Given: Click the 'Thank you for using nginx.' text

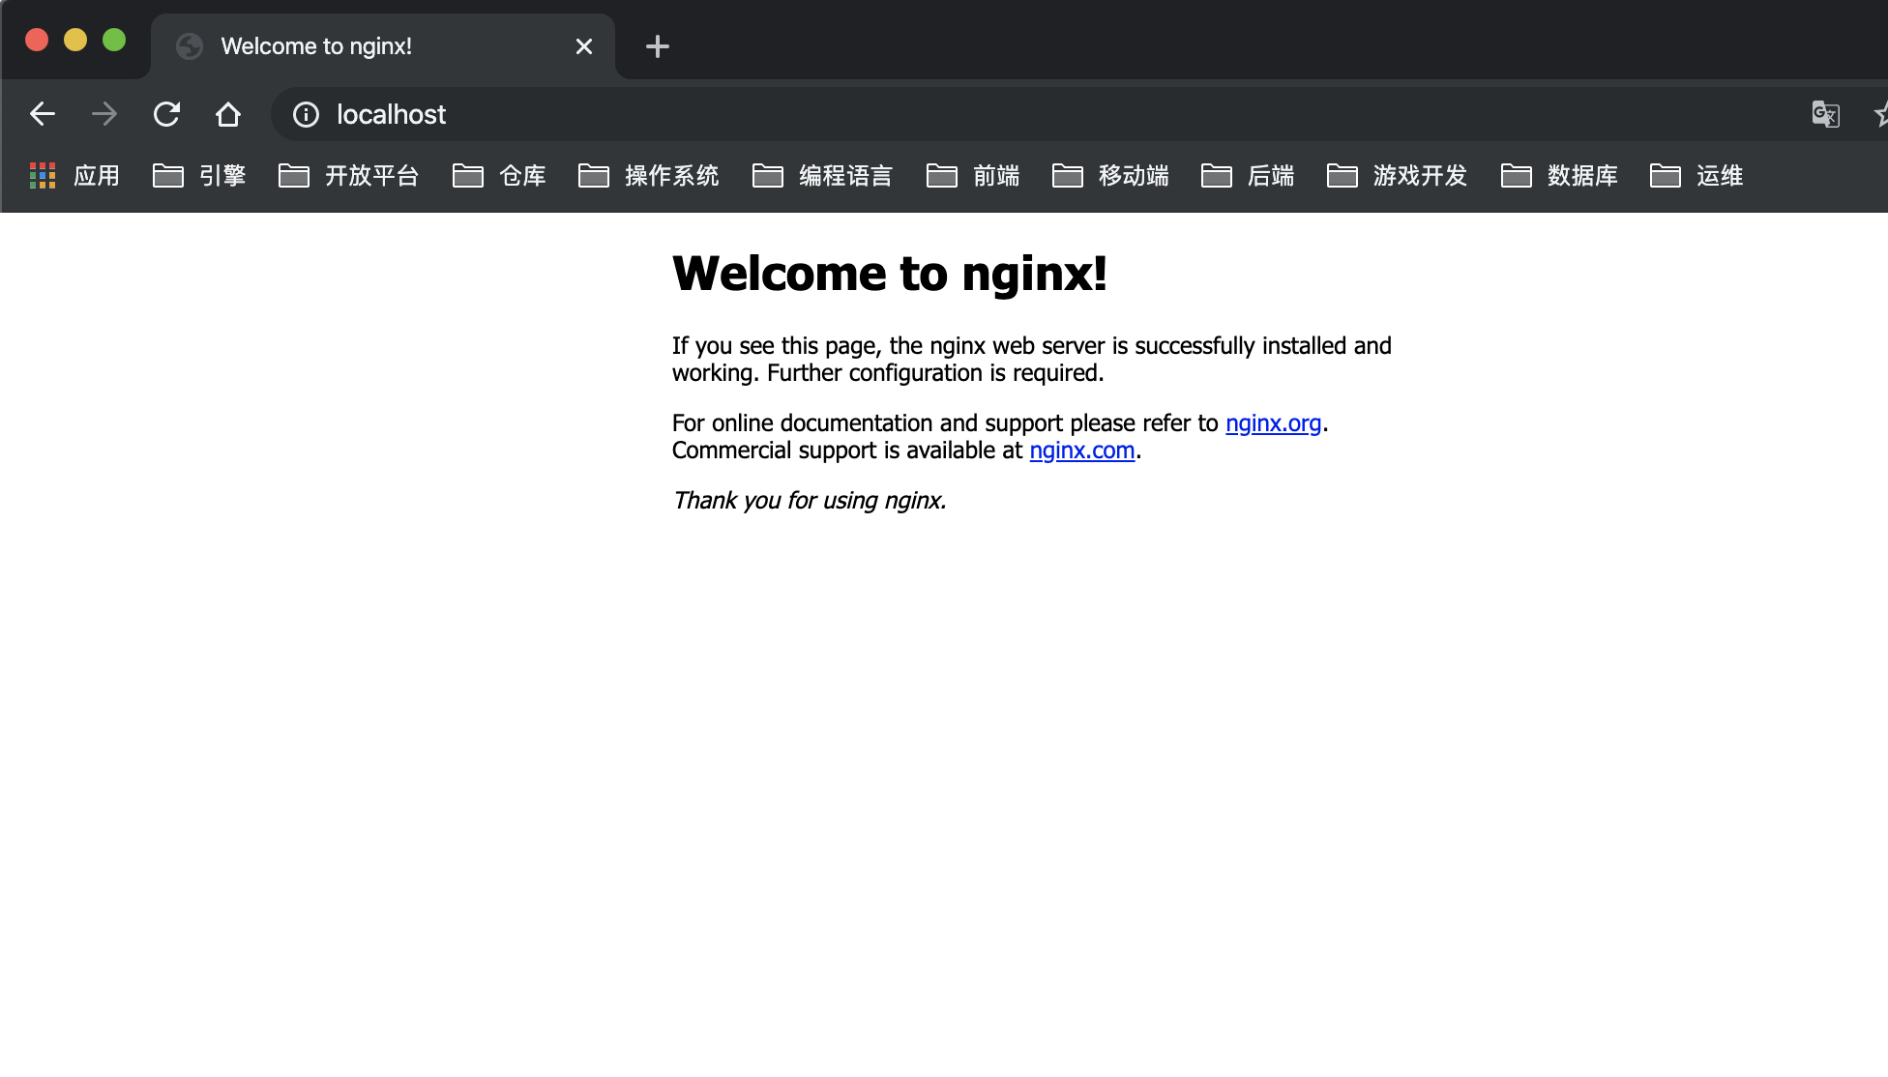Looking at the screenshot, I should pos(809,501).
